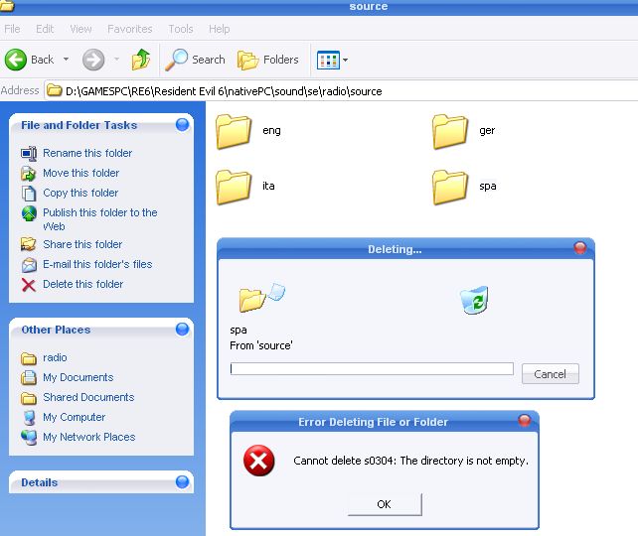Open the Edit menu
Image resolution: width=638 pixels, height=536 pixels.
coord(45,29)
